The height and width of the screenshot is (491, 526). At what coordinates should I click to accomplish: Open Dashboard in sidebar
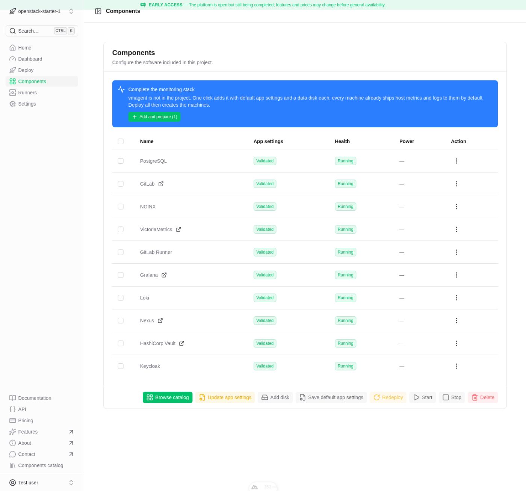(x=42, y=59)
